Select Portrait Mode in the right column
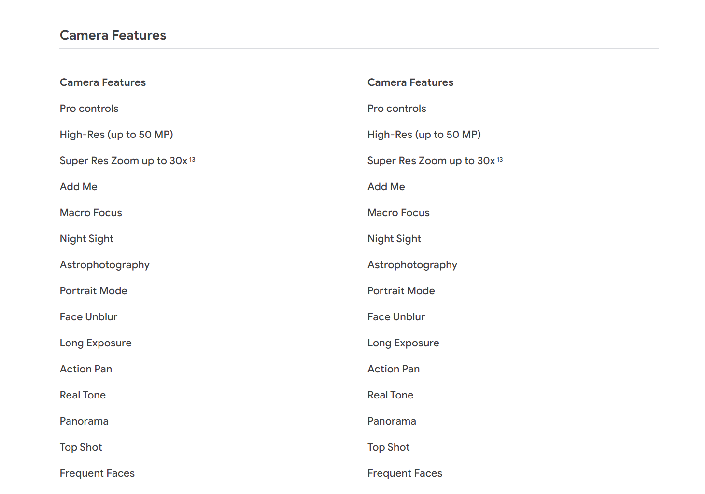The image size is (705, 494). pos(401,291)
